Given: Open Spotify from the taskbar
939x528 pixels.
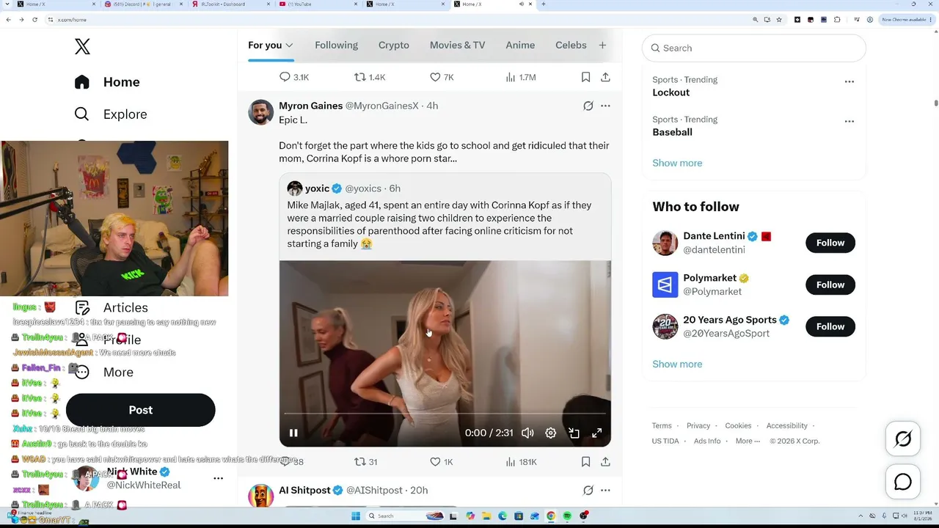Looking at the screenshot, I should pos(567,516).
